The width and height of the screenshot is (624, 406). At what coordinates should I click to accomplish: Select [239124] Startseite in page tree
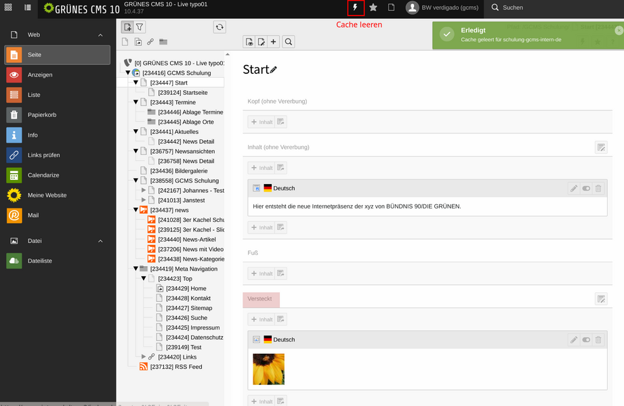183,93
